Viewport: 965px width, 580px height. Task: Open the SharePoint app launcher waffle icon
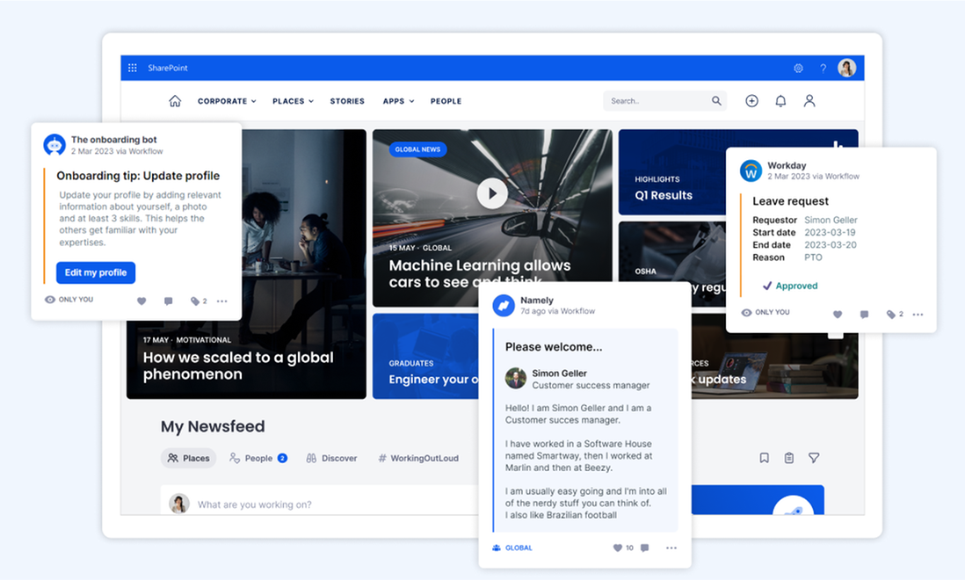tap(132, 68)
